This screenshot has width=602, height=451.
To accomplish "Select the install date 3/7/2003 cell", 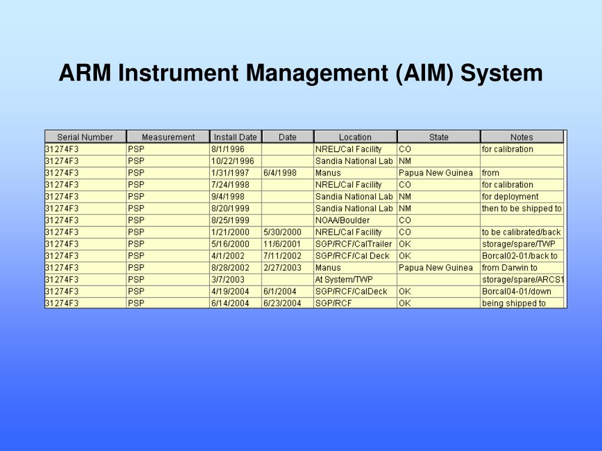I will coord(236,280).
